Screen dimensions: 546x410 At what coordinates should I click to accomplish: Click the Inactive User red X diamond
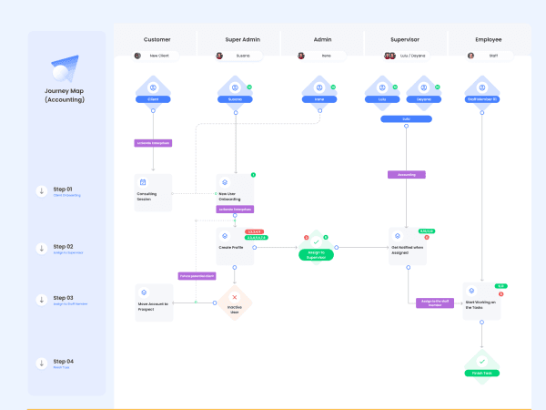pos(235,302)
